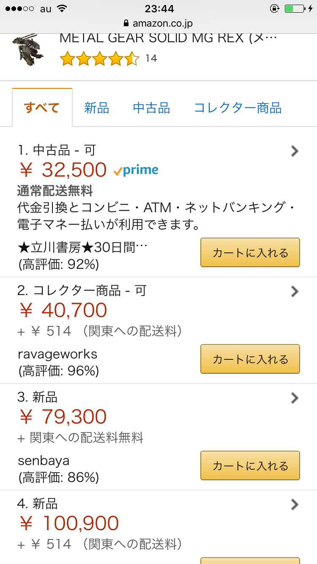Open the コレクター商品 tab
The image size is (317, 564).
pos(238,108)
